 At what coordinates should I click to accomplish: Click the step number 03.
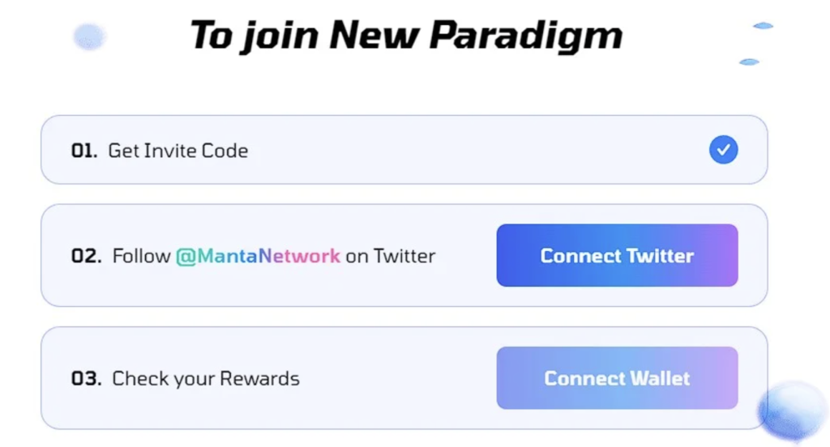86,379
